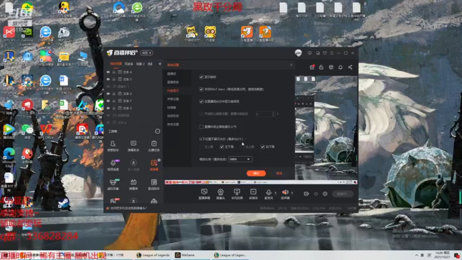Open the 直播画质 settings section
The height and width of the screenshot is (260, 462).
(x=173, y=82)
